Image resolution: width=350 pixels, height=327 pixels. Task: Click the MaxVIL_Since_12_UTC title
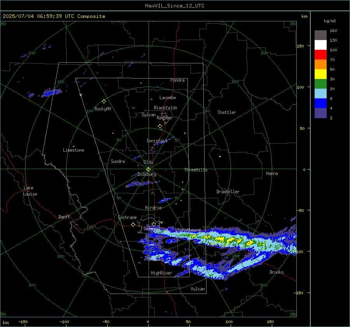(175, 6)
